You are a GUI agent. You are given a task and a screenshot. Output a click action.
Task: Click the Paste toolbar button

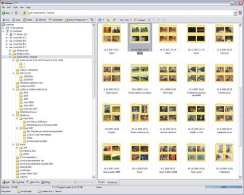[28, 19]
